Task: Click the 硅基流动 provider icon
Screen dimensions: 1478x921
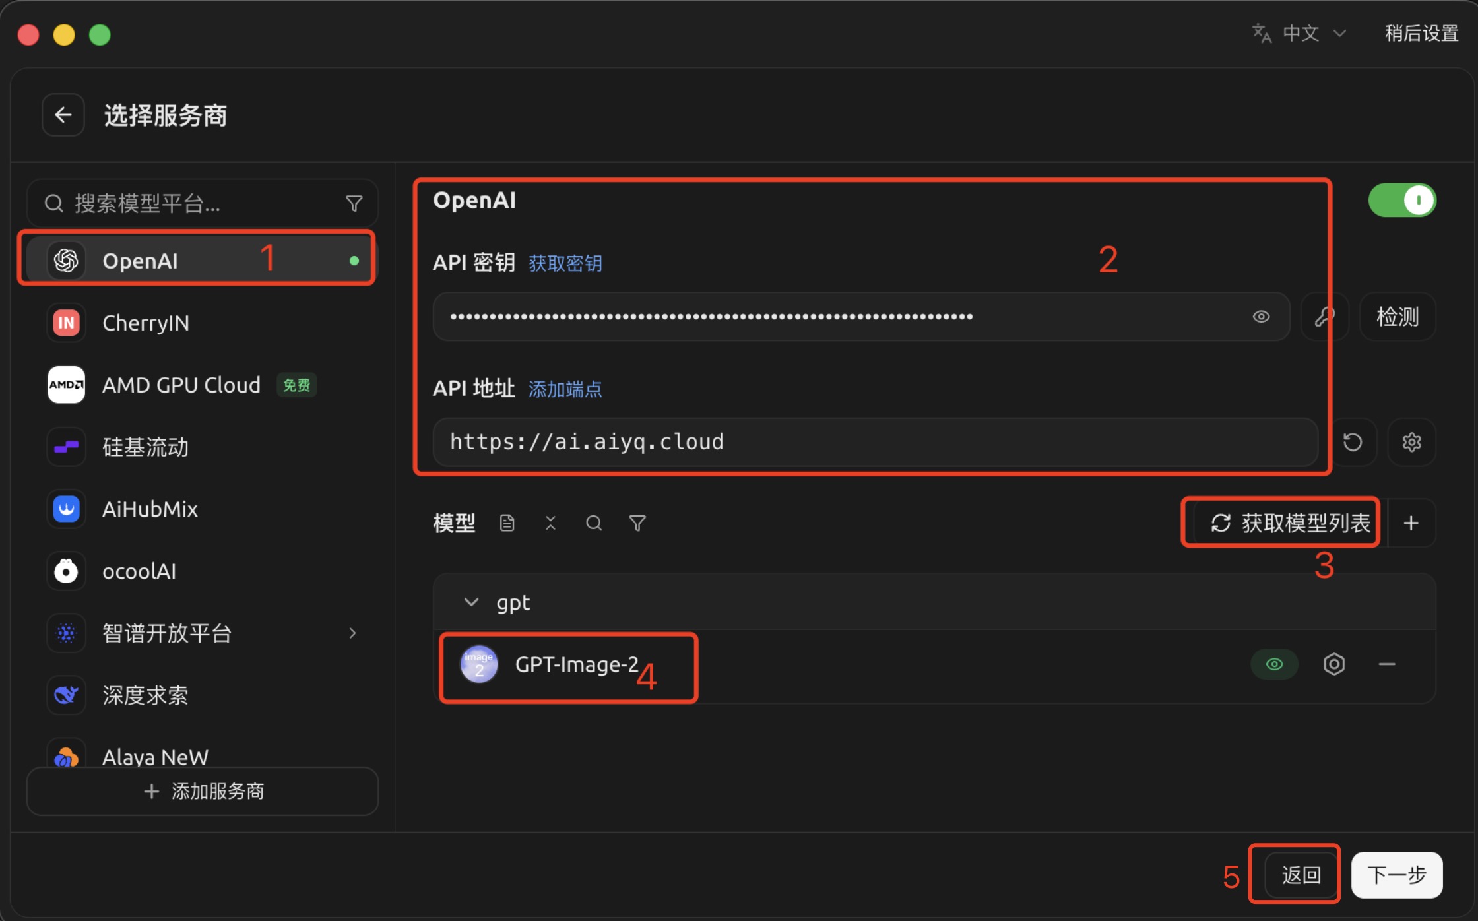Action: 66,447
